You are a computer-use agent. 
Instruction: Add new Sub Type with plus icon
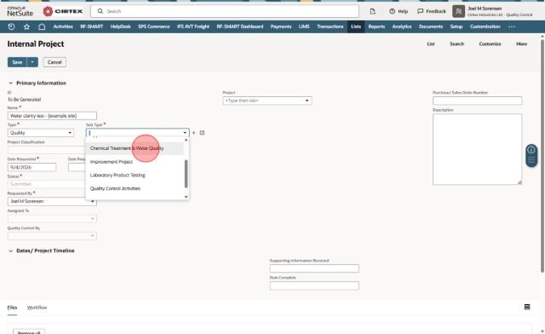point(193,133)
